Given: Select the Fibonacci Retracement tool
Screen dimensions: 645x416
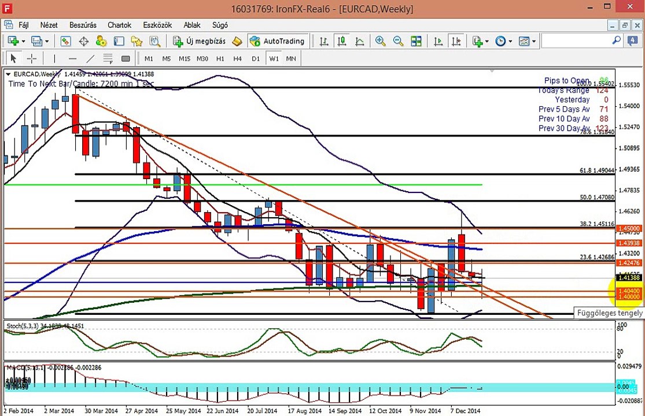Looking at the screenshot, I should point(108,59).
